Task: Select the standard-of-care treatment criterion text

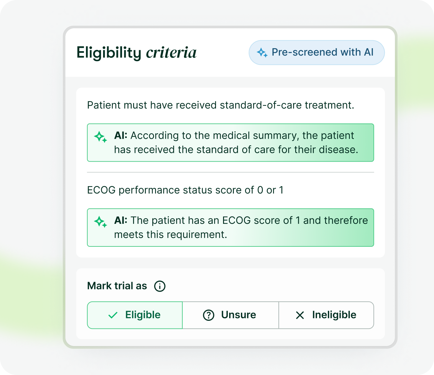Action: coord(220,105)
